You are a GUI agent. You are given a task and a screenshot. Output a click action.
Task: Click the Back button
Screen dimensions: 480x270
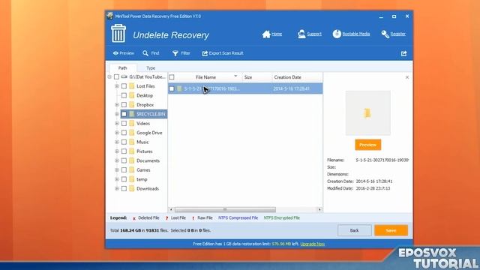pyautogui.click(x=355, y=230)
